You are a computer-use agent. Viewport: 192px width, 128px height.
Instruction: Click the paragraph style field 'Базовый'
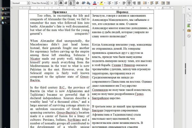point(20,3)
